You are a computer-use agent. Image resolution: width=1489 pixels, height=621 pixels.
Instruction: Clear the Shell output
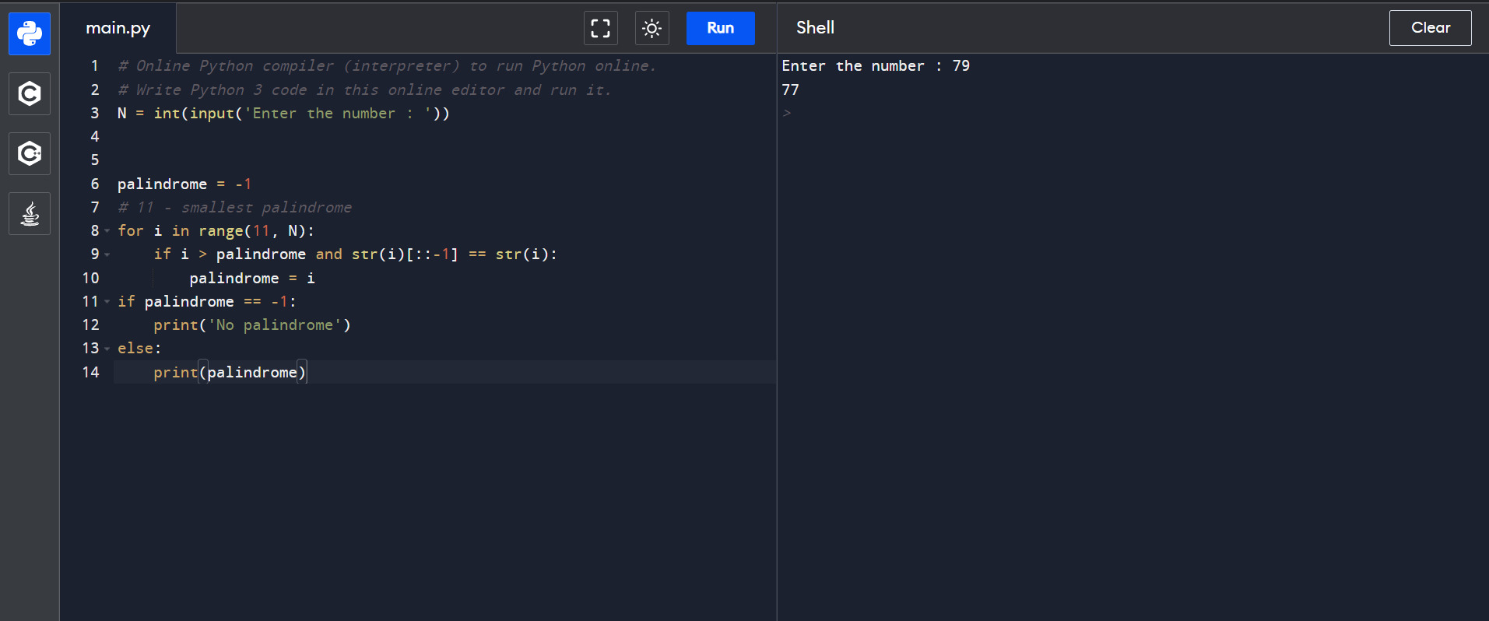1430,28
